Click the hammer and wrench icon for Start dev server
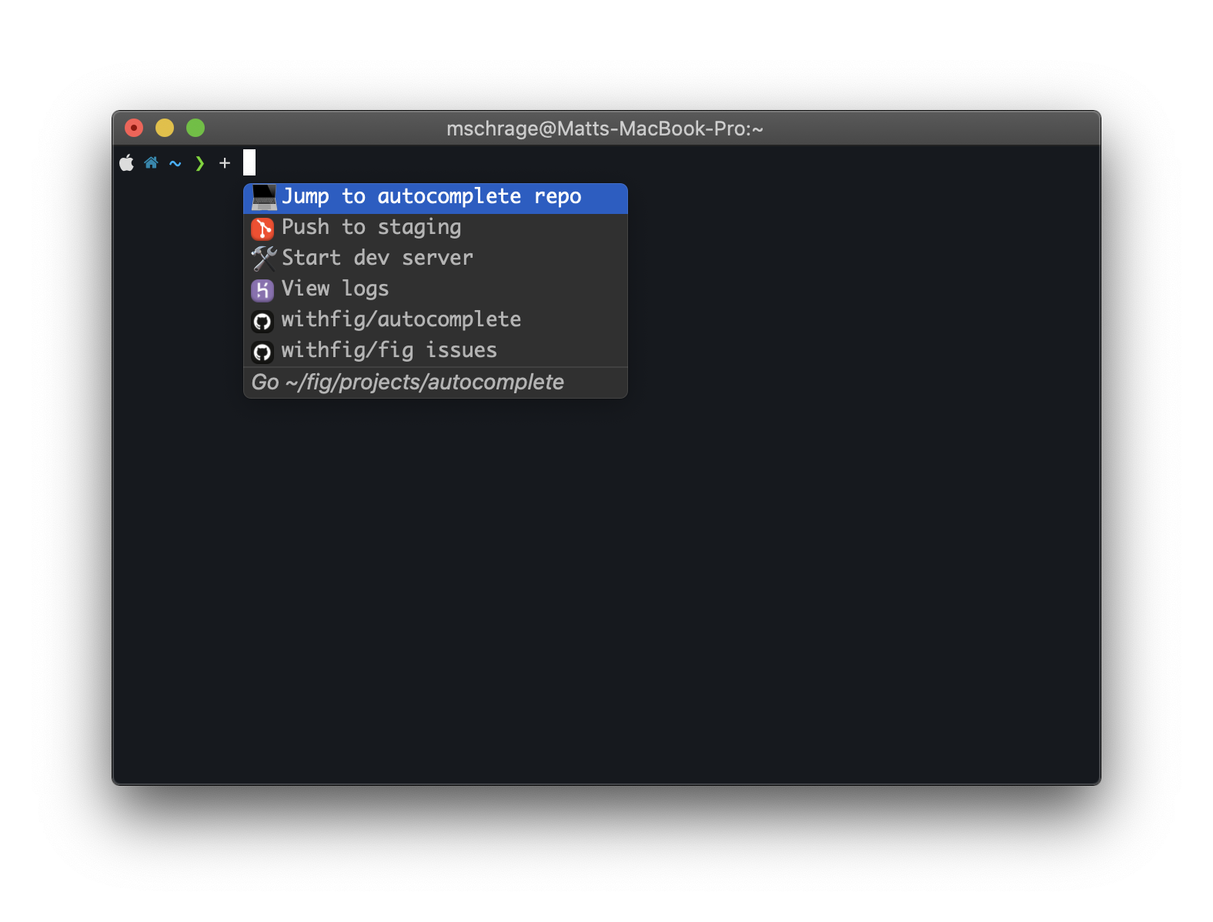 (263, 259)
